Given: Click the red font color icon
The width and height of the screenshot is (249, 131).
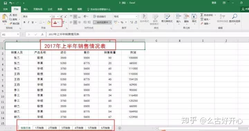Looking at the screenshot, I should coord(55,22).
